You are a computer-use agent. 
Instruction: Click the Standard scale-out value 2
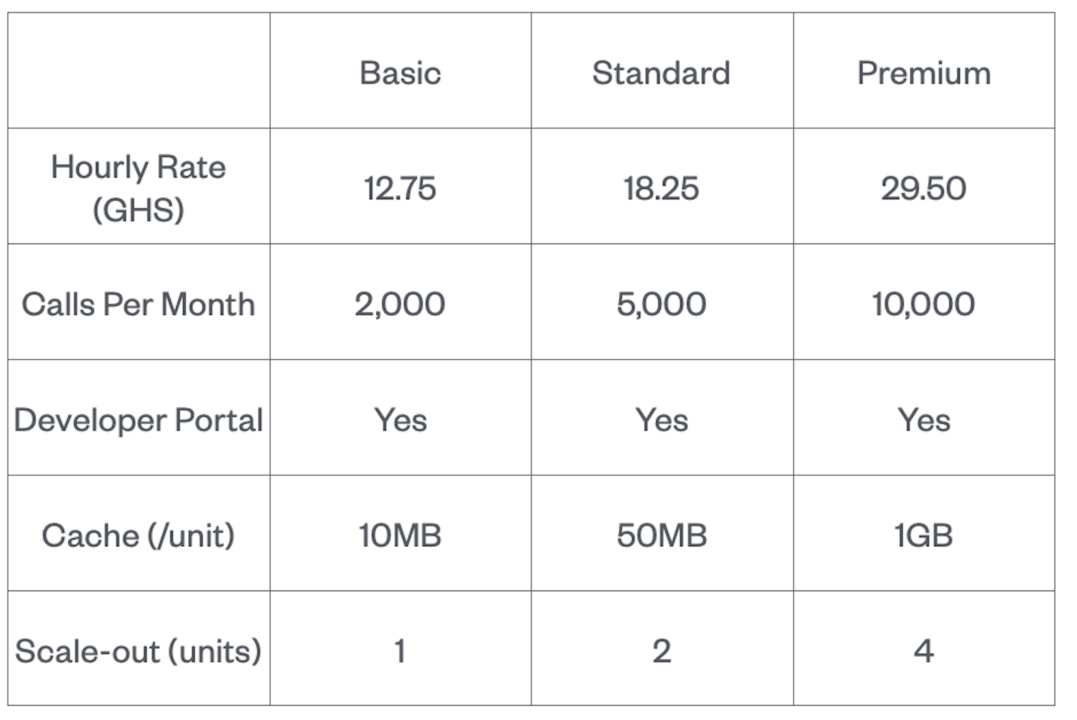[661, 651]
